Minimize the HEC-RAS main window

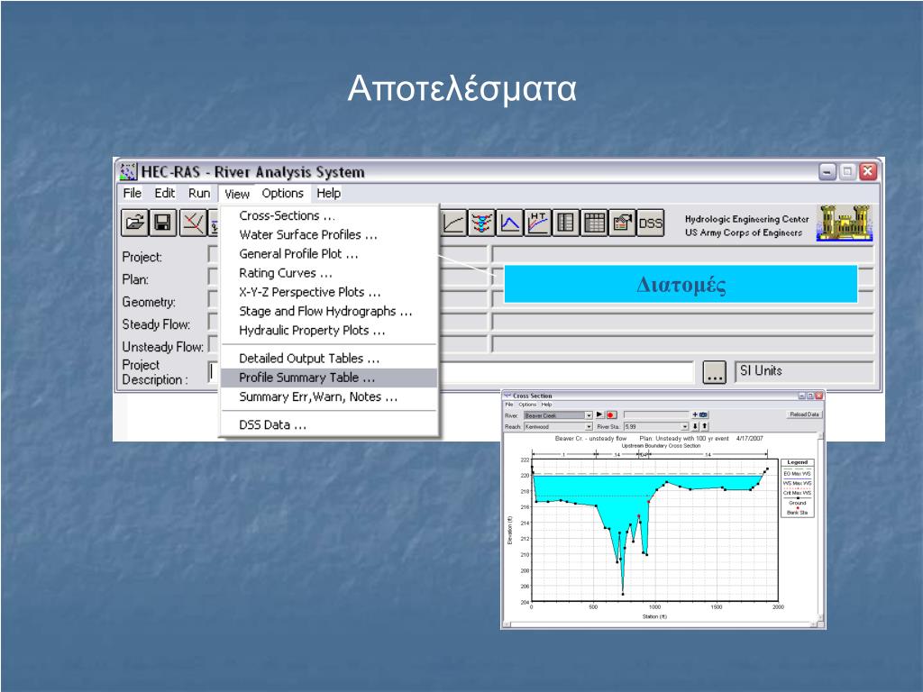coord(827,172)
